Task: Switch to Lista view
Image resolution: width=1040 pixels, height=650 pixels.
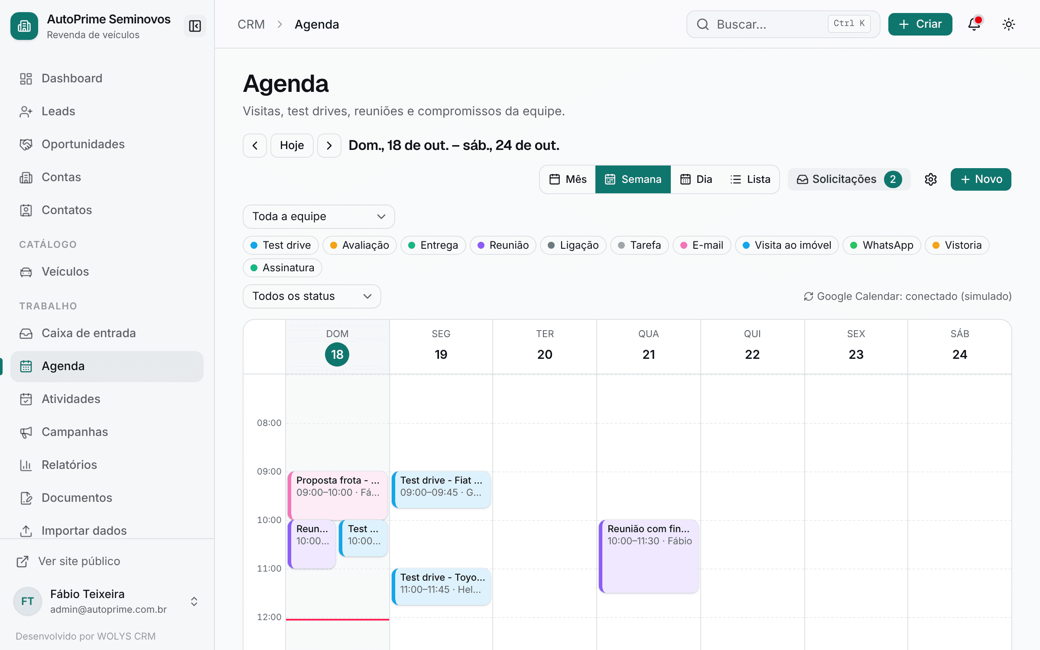Action: [x=750, y=179]
